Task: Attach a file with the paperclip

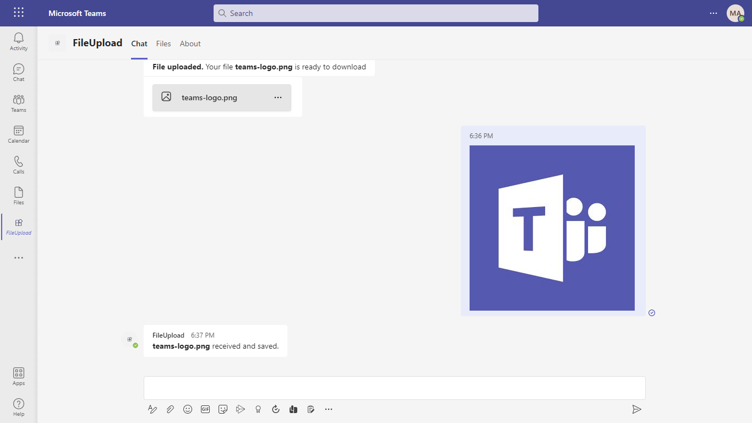Action: click(170, 409)
